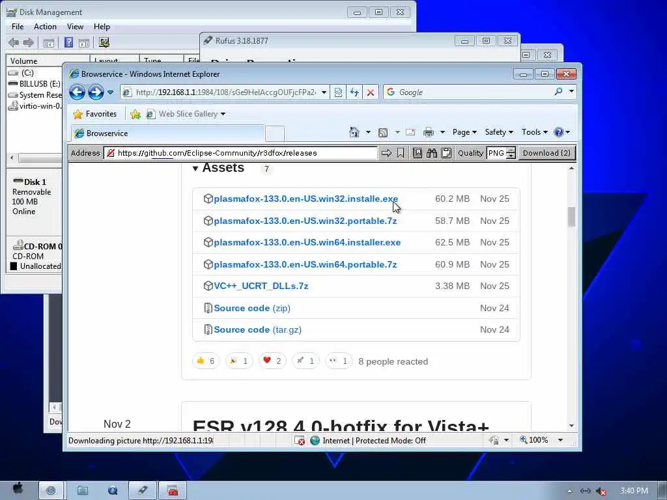667x500 pixels.
Task: Go forward with the IE Forward arrow
Action: [x=96, y=92]
